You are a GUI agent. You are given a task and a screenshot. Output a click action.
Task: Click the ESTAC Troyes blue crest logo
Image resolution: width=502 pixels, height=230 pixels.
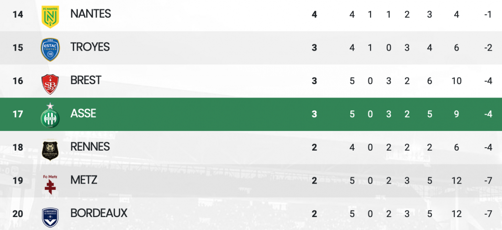[x=50, y=50]
